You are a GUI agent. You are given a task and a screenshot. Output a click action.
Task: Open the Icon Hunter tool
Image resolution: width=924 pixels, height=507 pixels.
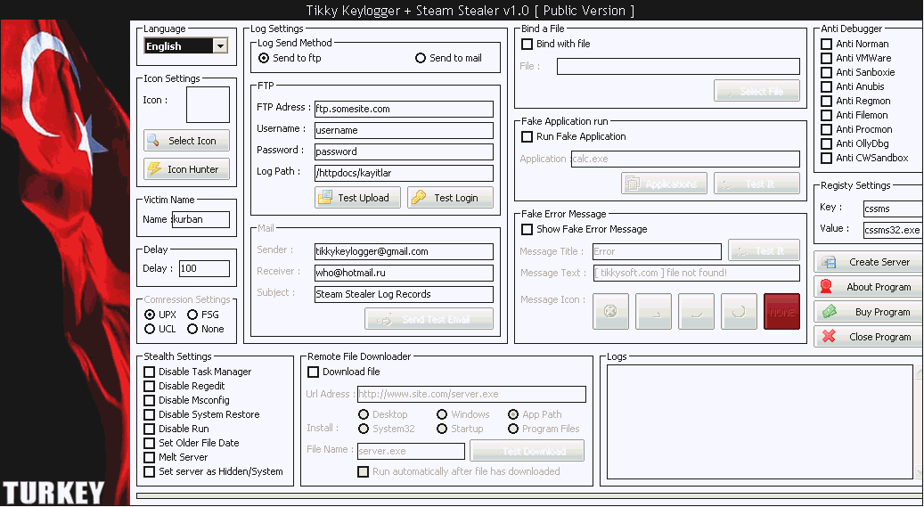[186, 169]
